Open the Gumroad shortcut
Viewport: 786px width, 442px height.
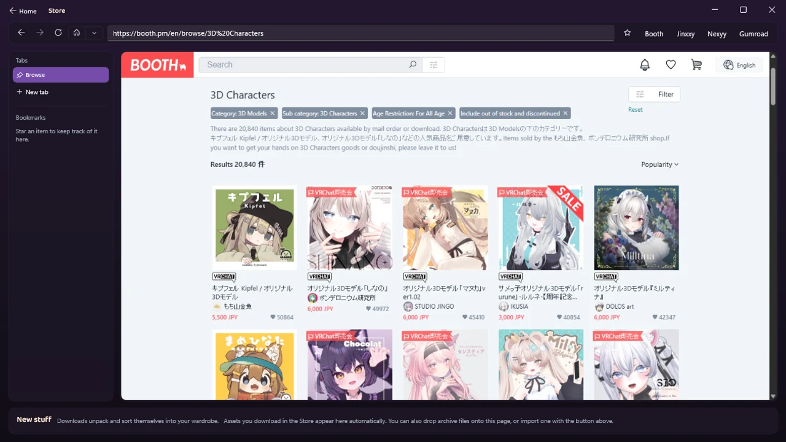[x=753, y=34]
